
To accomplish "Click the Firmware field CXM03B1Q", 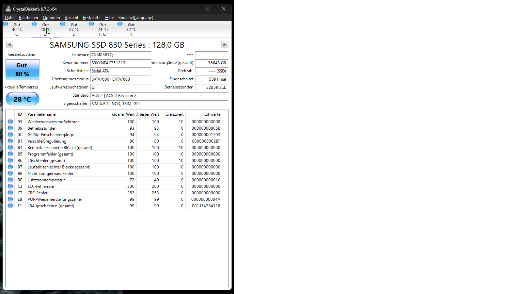I will (121, 54).
